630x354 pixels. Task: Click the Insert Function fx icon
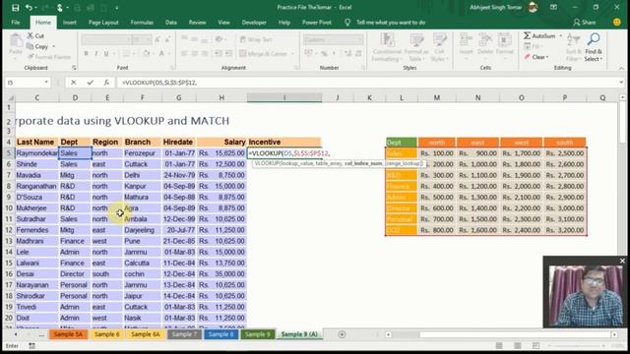tap(106, 83)
